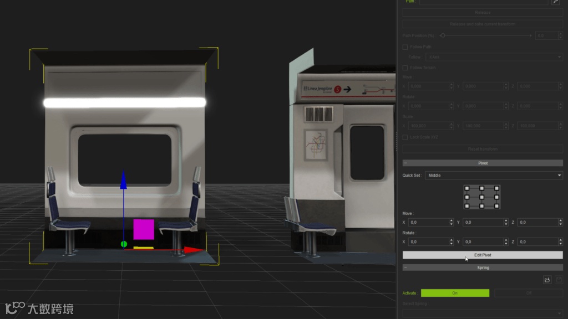Click the red X-axis gizmo arrow
This screenshot has height=319, width=568.
[194, 250]
